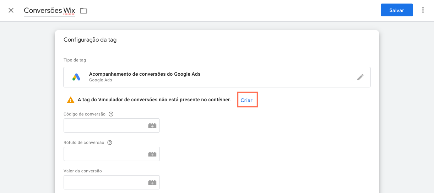Click the pencil edit icon for tag type
Viewport: 434px width, 193px height.
[x=360, y=77]
